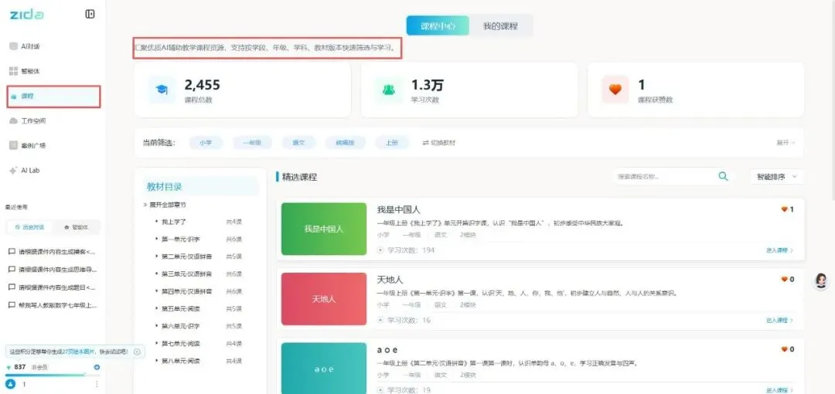This screenshot has height=394, width=835.
Task: Click the a o e course title
Action: (387, 349)
